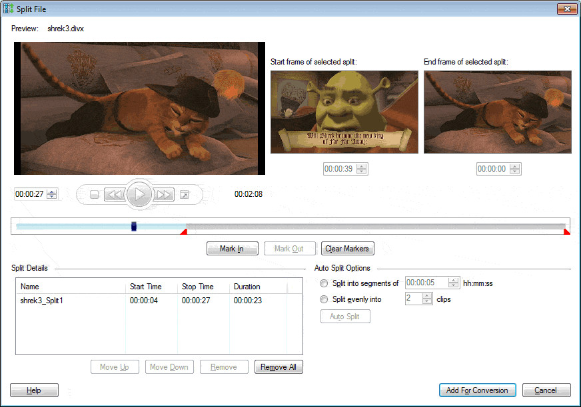This screenshot has width=581, height=407.
Task: Click the Rewind button
Action: pyautogui.click(x=115, y=194)
